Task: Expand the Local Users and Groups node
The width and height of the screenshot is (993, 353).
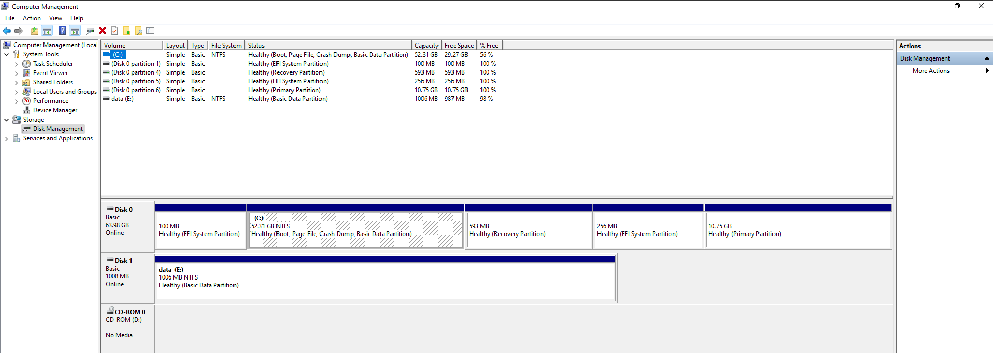Action: click(x=17, y=92)
